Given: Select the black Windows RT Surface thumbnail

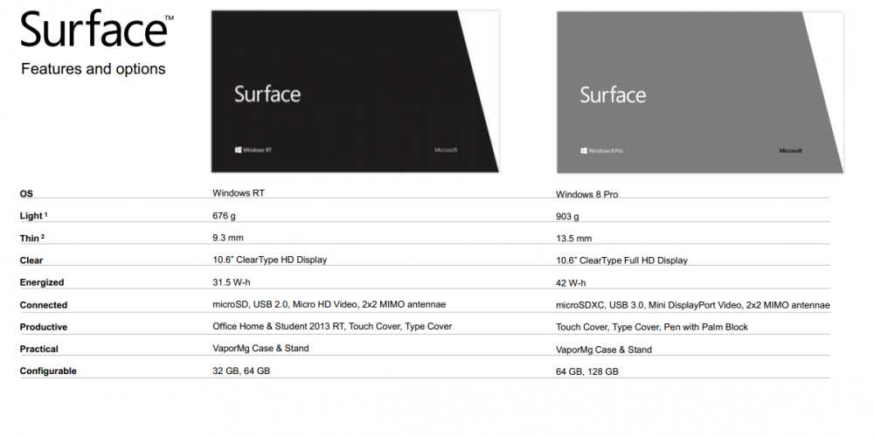Looking at the screenshot, I should click(355, 92).
